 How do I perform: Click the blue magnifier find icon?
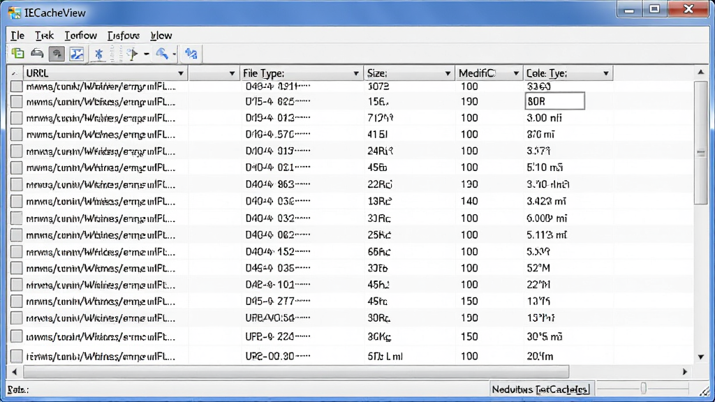162,54
